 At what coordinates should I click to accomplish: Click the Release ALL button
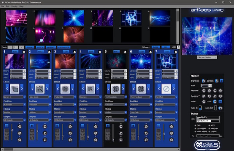click(166, 47)
